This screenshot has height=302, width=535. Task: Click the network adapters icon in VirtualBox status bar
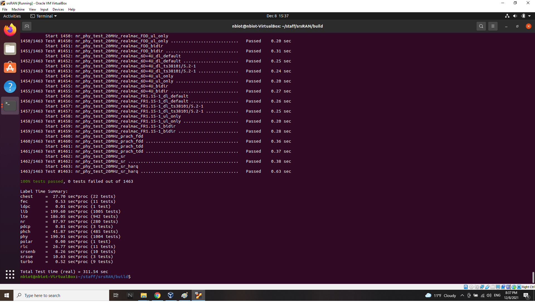482,287
